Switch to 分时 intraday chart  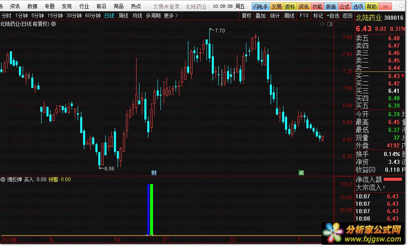coord(7,16)
